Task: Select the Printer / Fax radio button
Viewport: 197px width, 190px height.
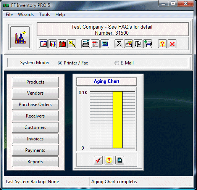Action: tap(60, 63)
